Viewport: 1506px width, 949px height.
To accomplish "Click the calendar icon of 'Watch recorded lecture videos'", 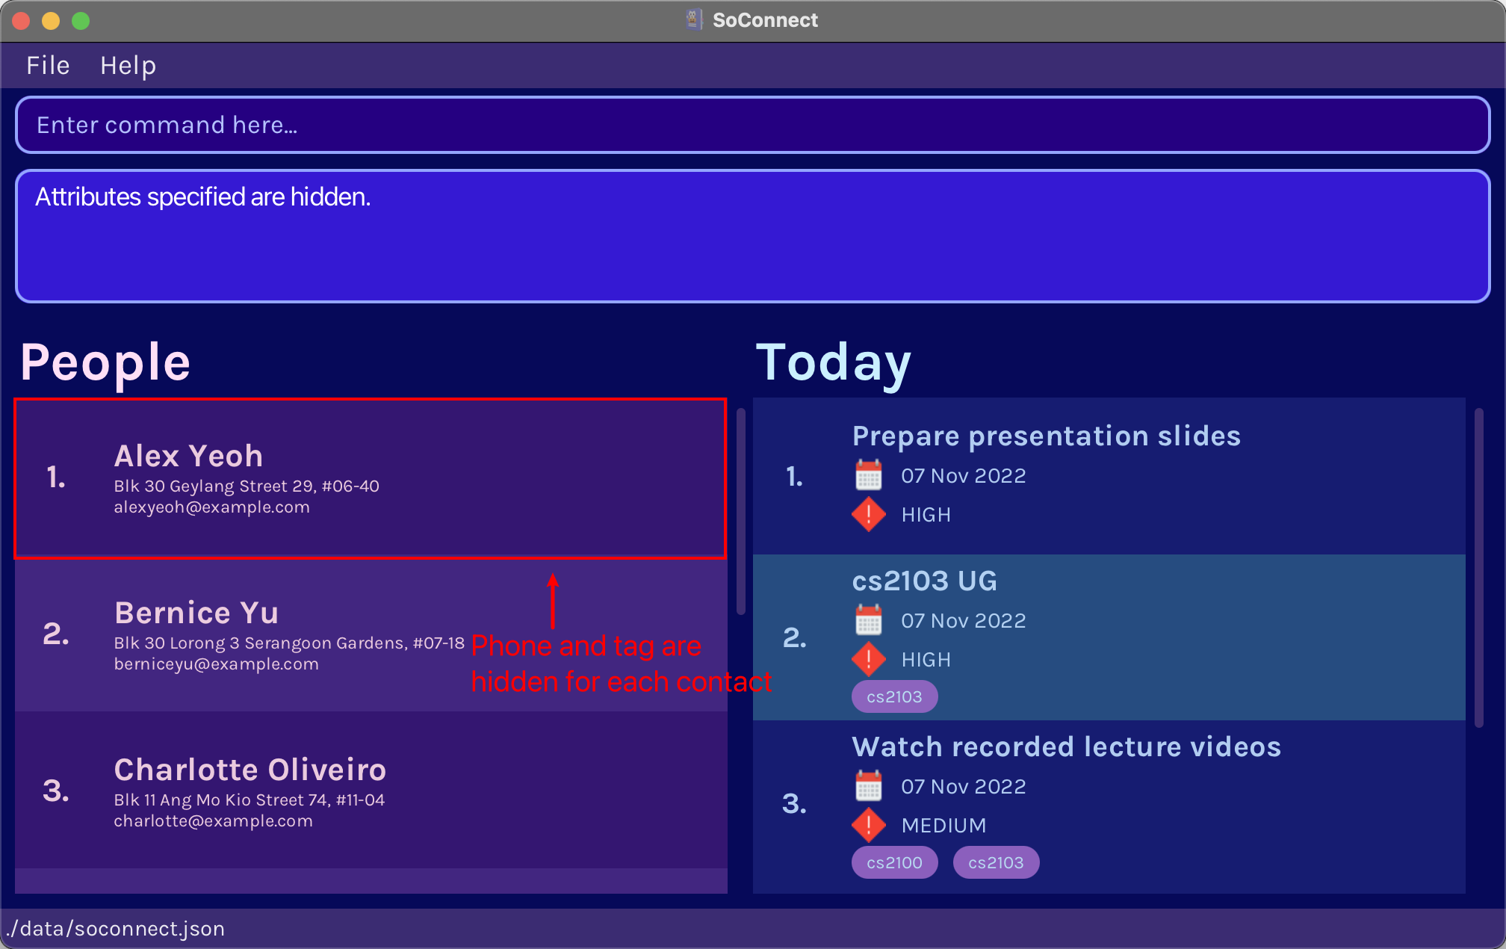I will [x=868, y=786].
